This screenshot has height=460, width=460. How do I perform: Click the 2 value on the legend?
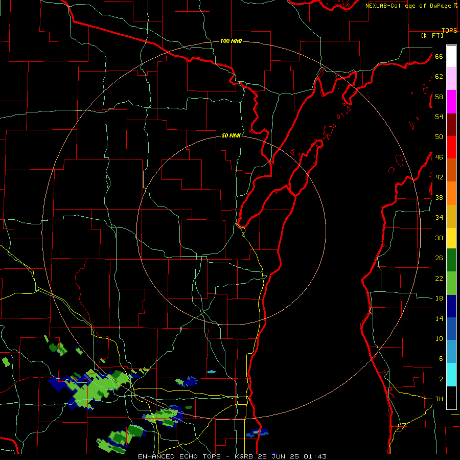[441, 379]
